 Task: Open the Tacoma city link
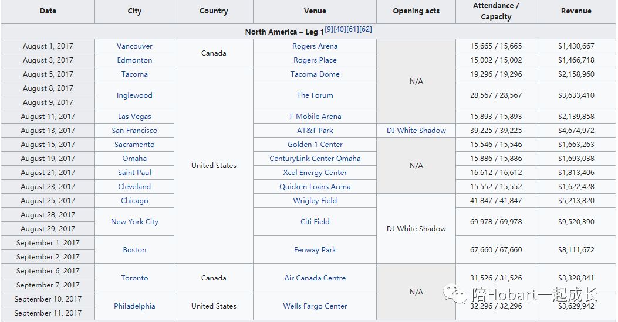pos(134,74)
